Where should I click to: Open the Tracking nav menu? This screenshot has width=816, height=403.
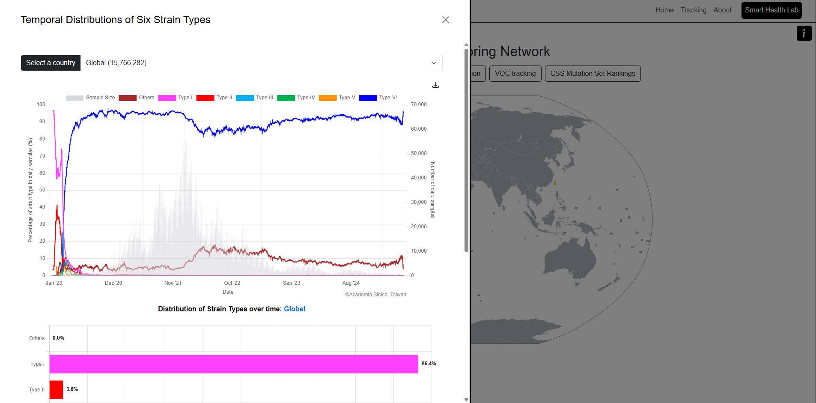pos(694,10)
